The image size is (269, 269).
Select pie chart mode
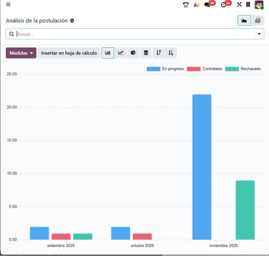click(133, 53)
